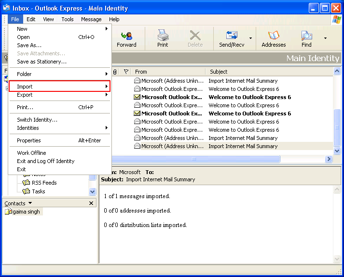
Task: Open the Tasks folder
Action: tap(39, 191)
